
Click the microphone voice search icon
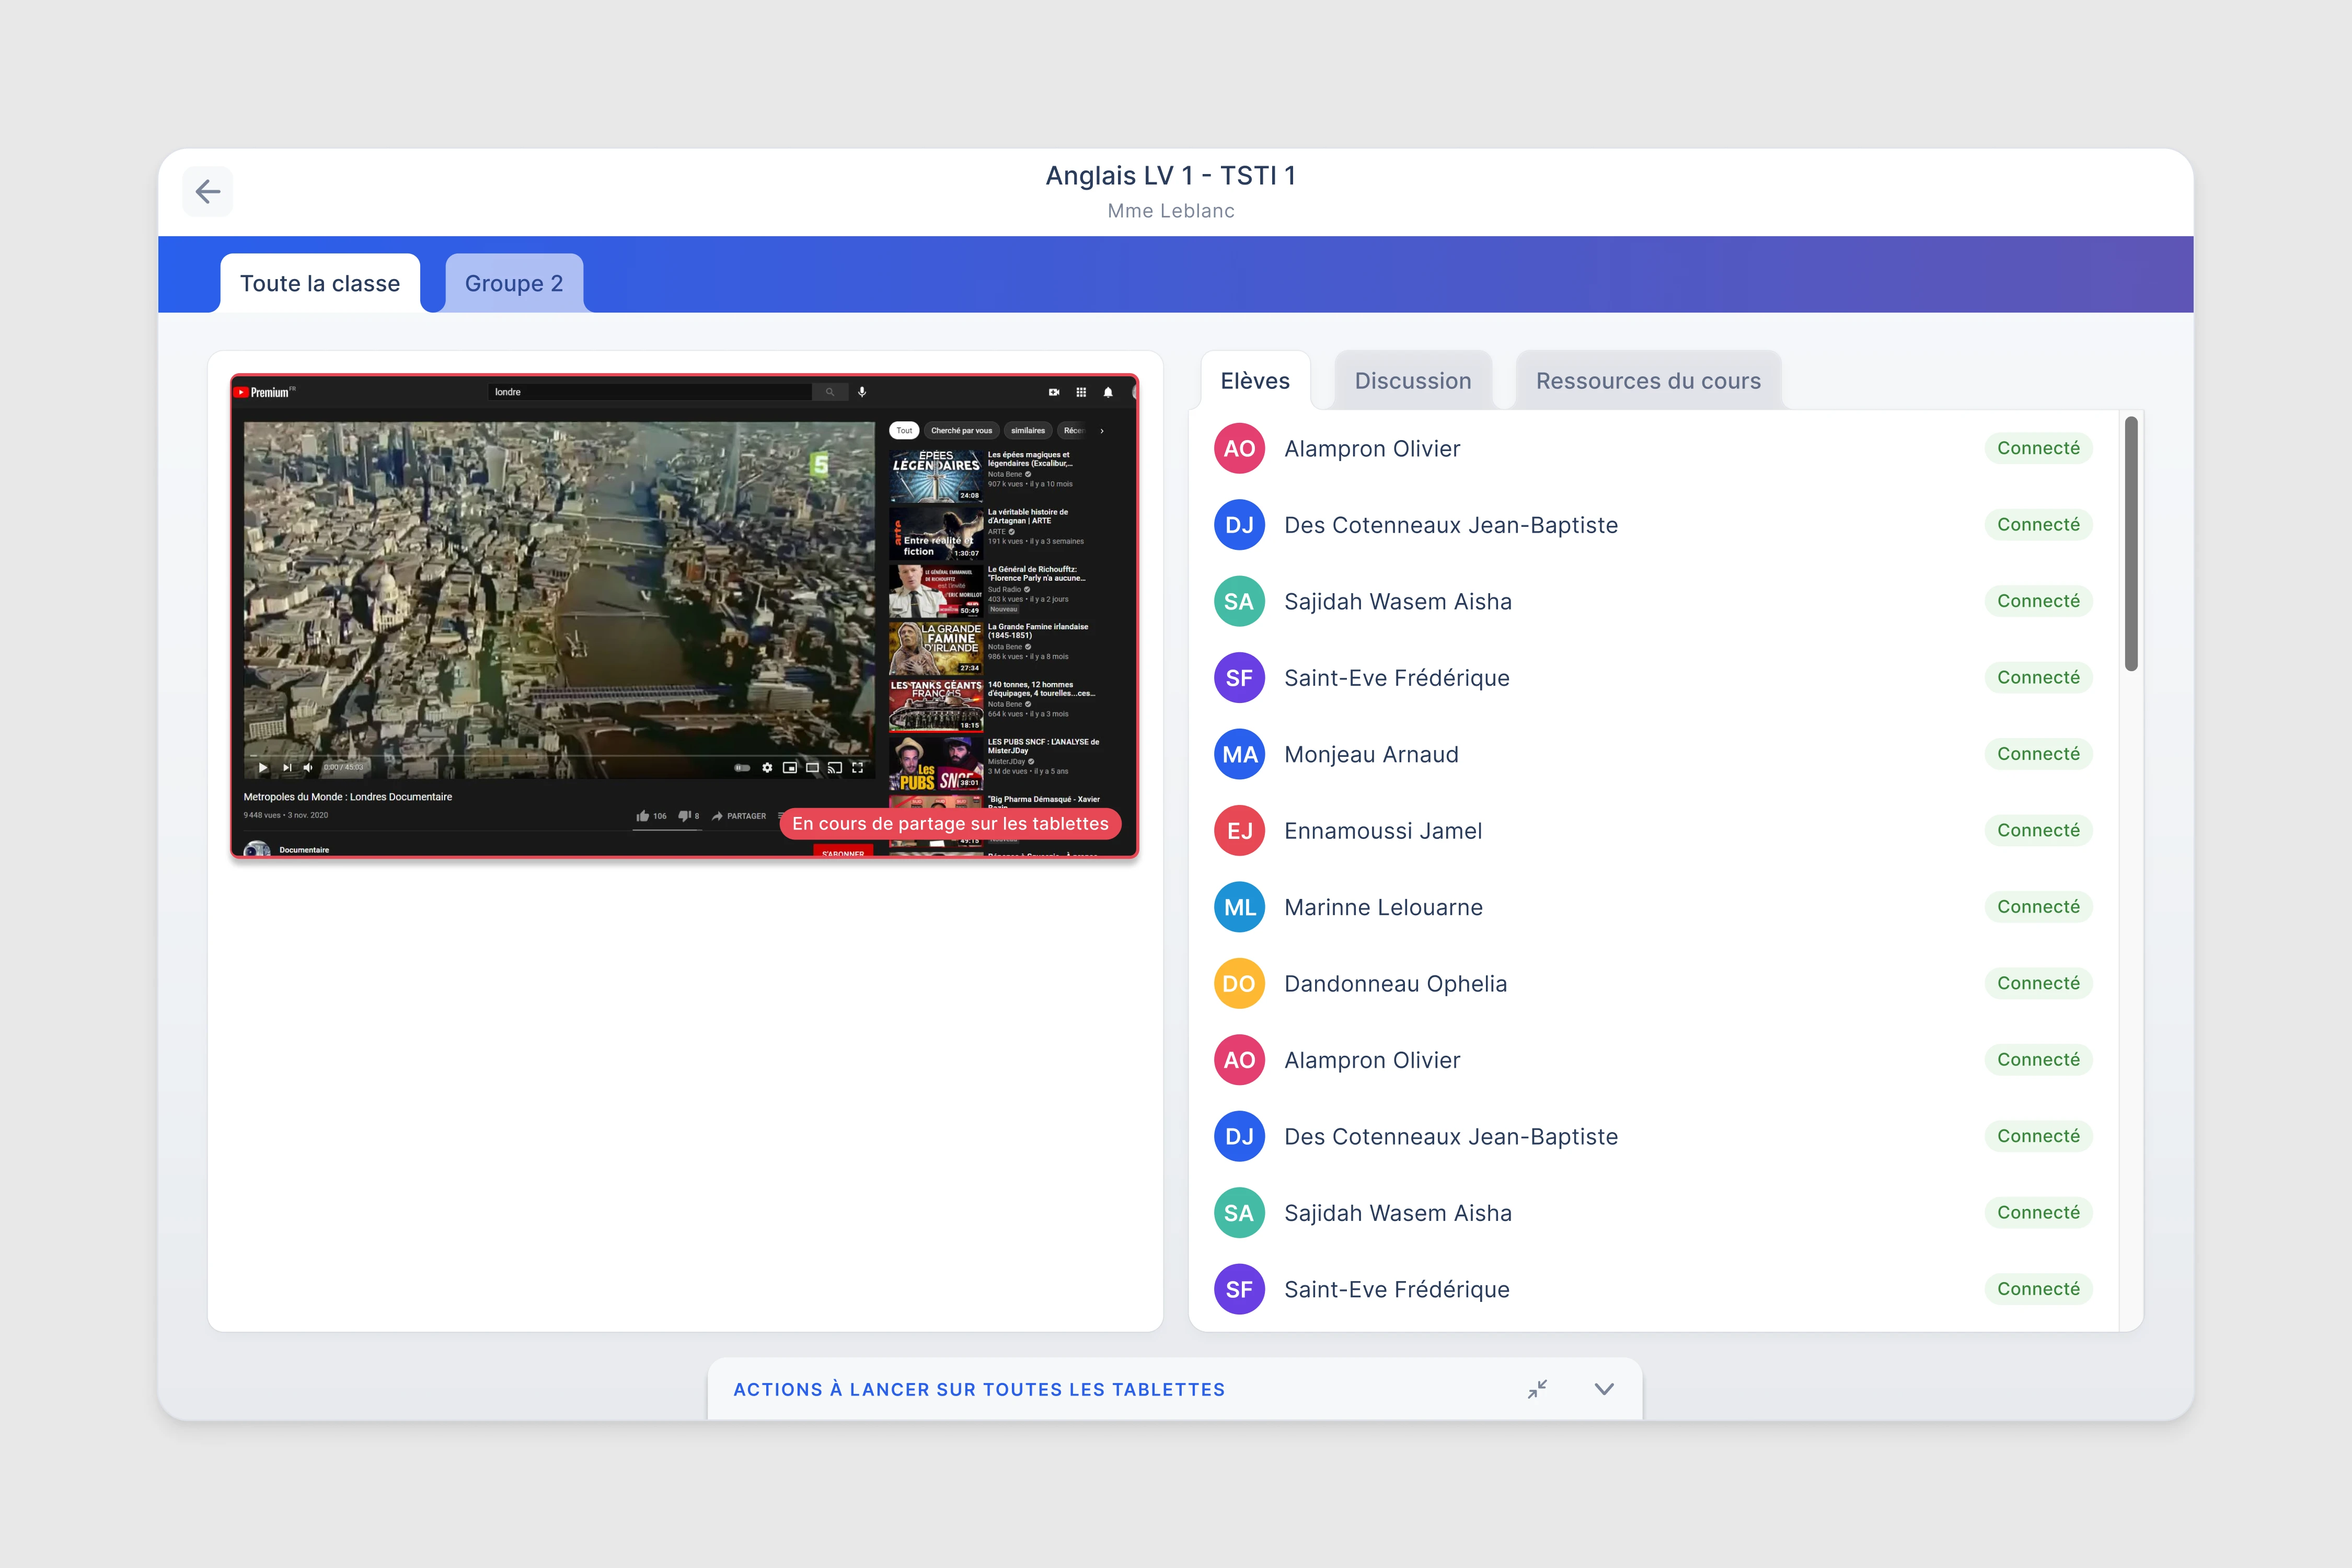click(x=862, y=392)
